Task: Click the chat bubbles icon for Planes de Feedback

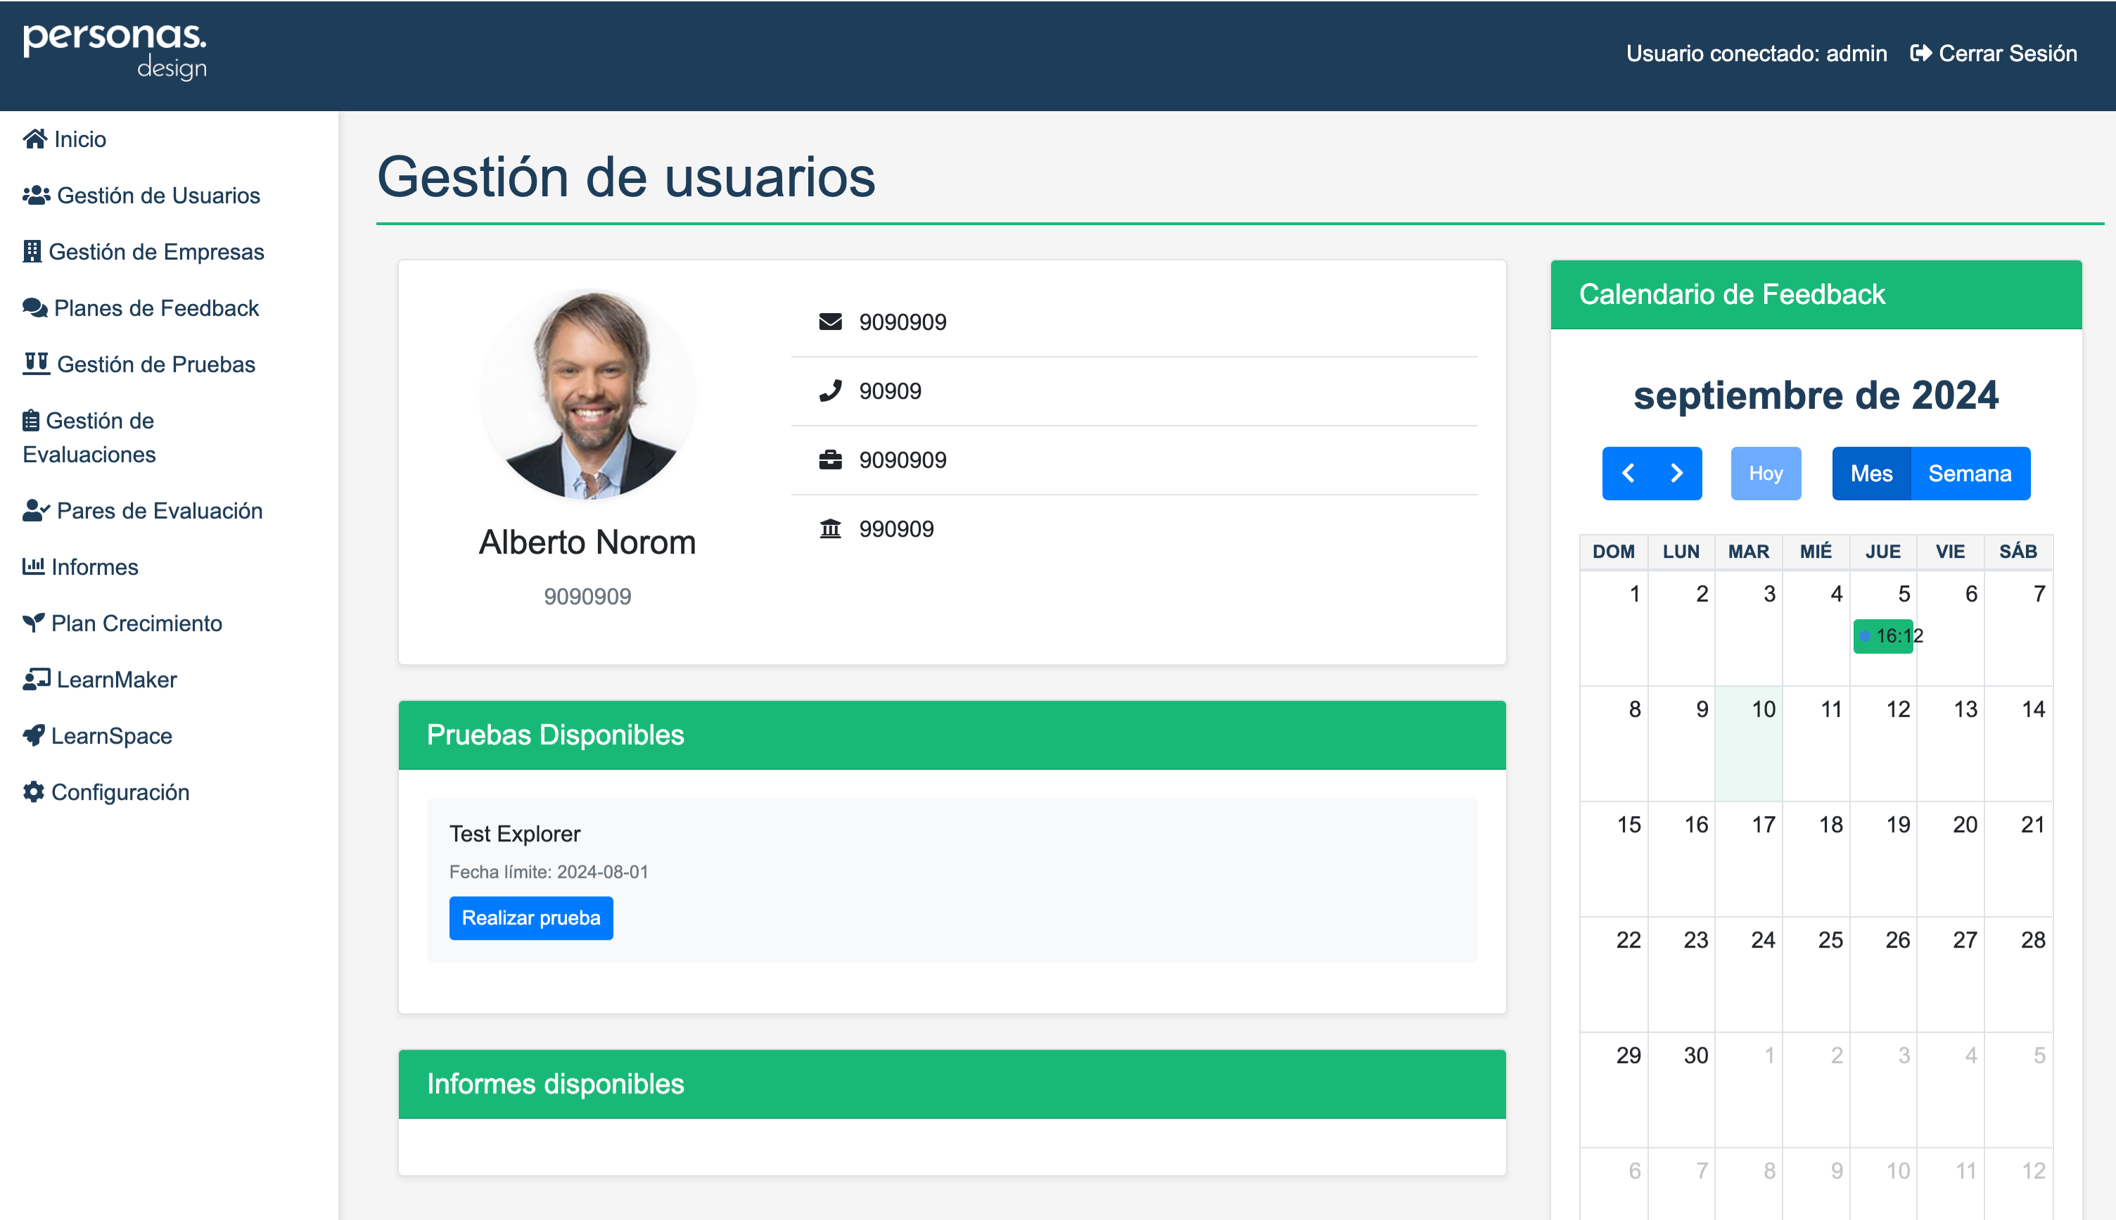Action: [x=34, y=307]
